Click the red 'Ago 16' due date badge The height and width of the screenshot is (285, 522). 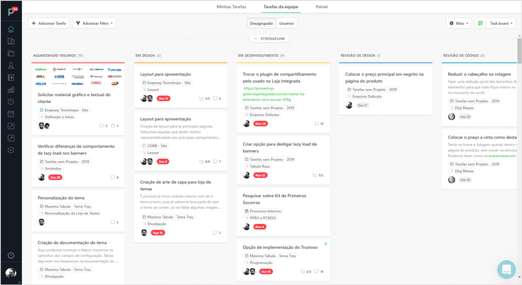(158, 232)
